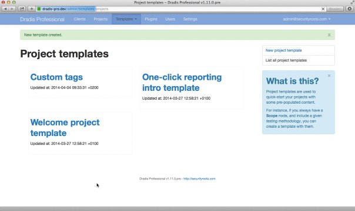The height and width of the screenshot is (211, 355).
Task: Click the Project templates heading
Action: 64,54
